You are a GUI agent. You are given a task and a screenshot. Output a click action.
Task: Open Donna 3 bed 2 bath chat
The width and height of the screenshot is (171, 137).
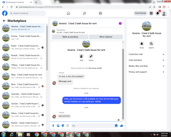23,38
